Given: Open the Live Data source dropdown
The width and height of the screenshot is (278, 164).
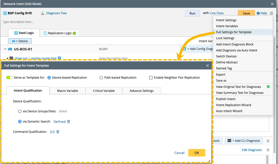Looking at the screenshot, I should coord(217,13).
